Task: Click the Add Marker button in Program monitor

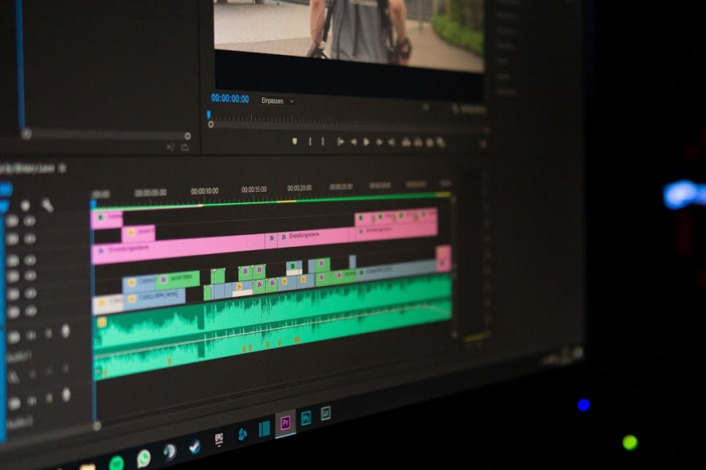Action: point(295,141)
